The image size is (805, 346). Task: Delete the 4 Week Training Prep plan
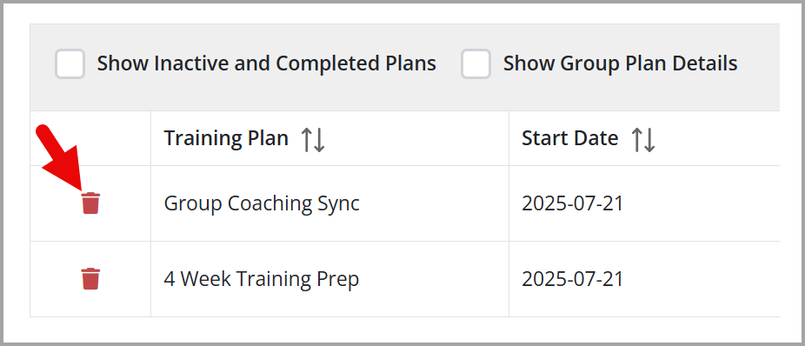[91, 279]
